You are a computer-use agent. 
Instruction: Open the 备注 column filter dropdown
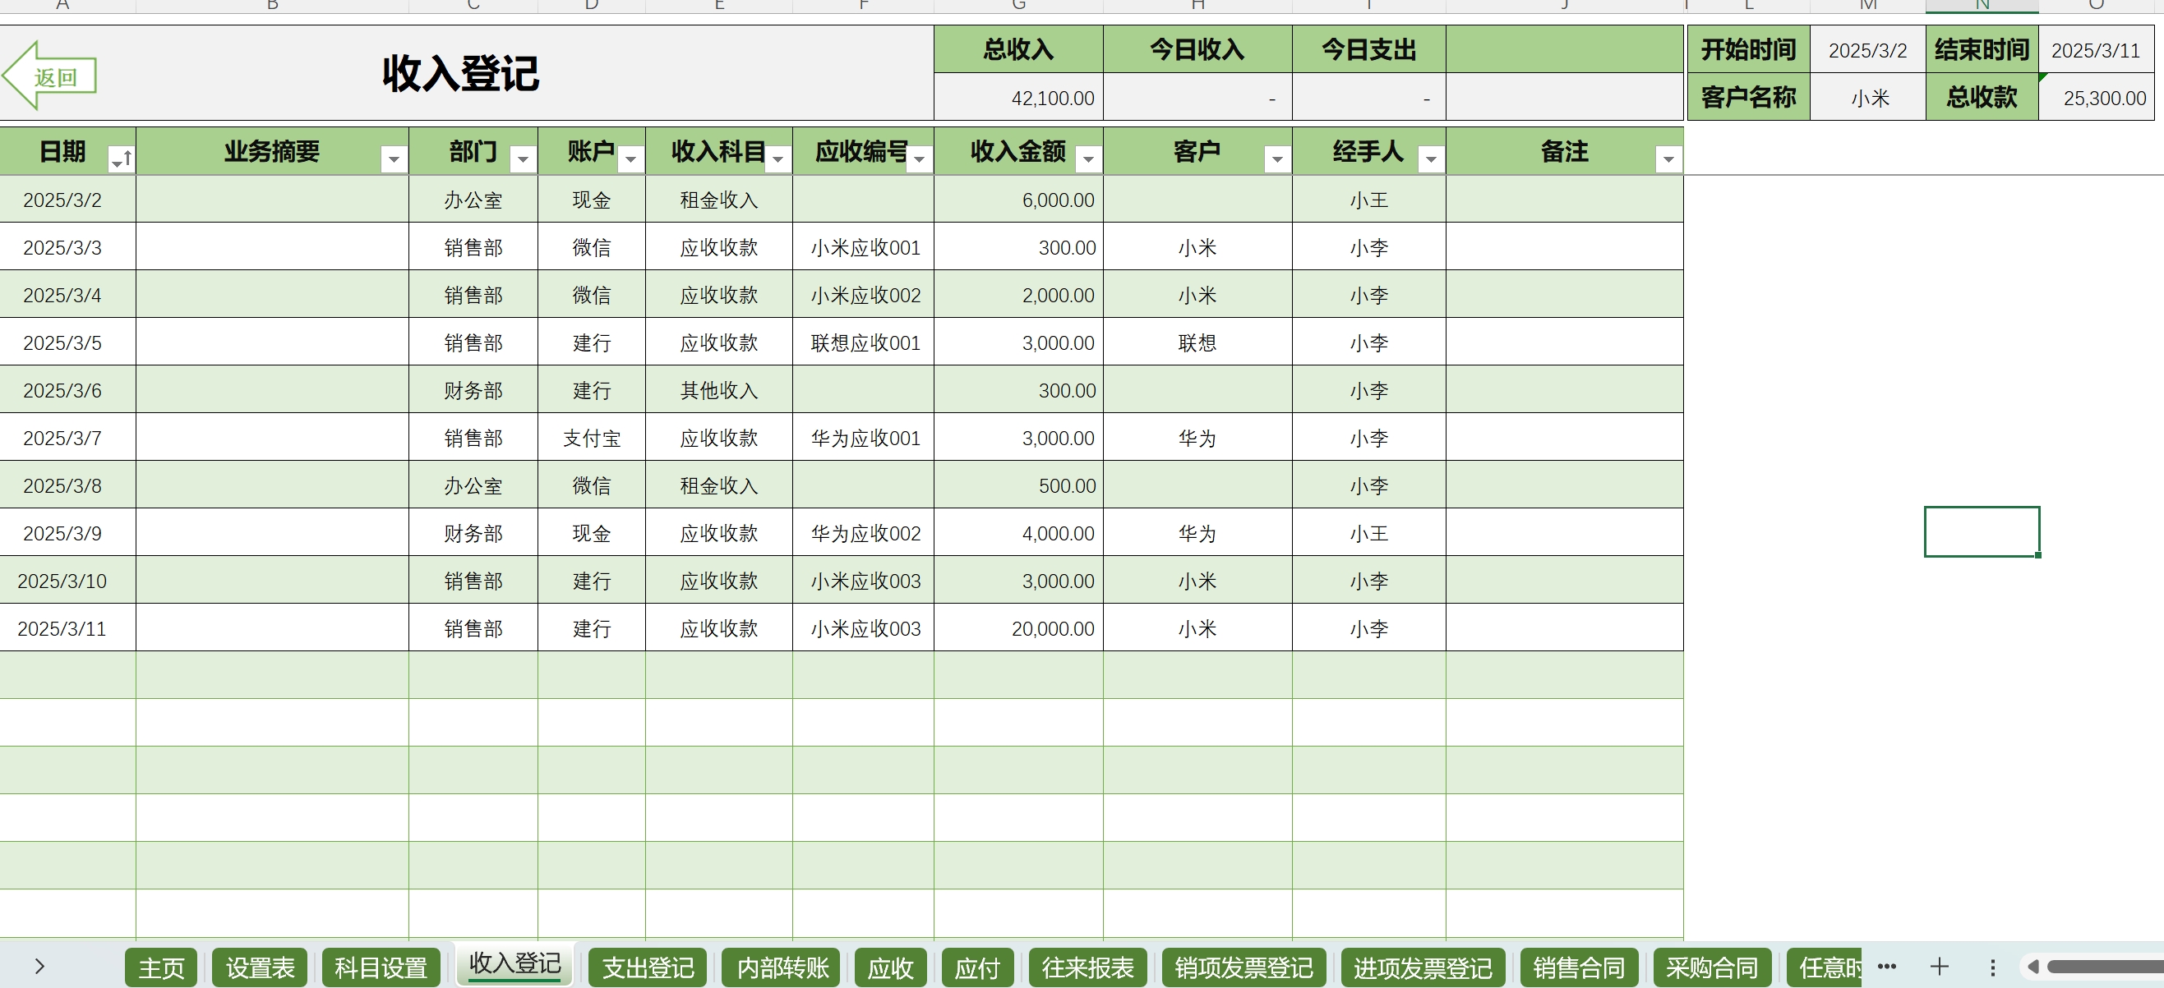(1668, 159)
